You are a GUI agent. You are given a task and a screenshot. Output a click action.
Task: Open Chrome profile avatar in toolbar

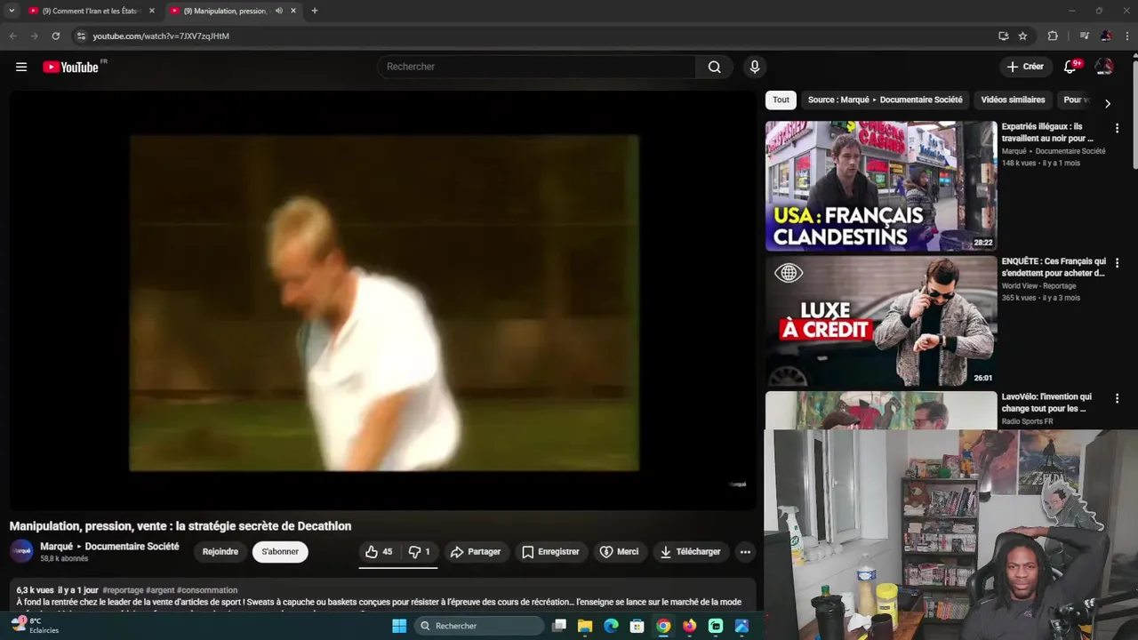1106,36
